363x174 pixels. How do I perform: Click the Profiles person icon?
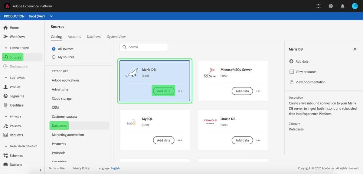tap(5, 87)
